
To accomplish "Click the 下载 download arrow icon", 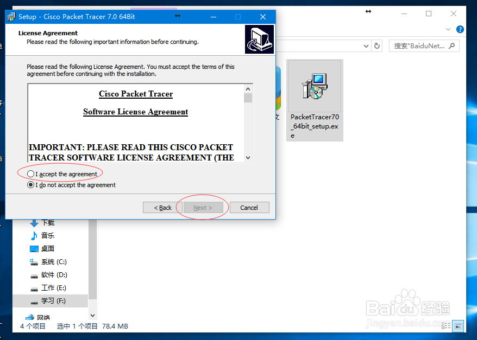I will click(x=34, y=223).
